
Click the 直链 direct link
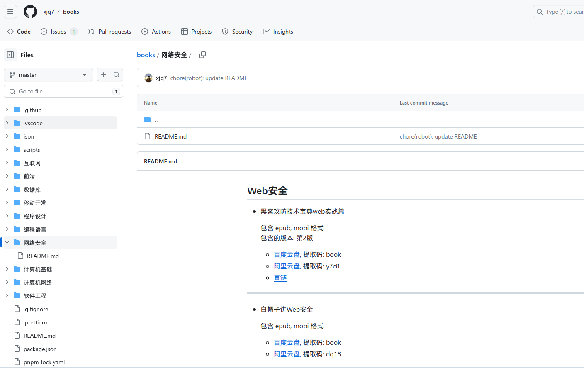point(280,278)
